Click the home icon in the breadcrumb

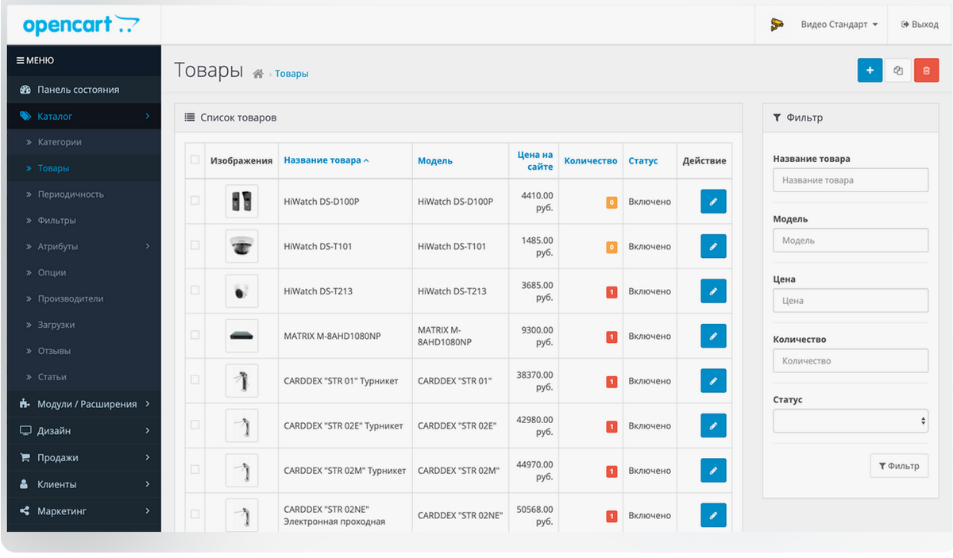(x=257, y=72)
